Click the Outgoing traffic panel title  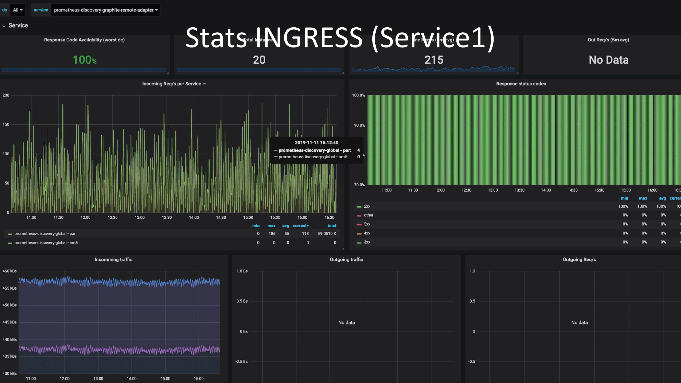[x=346, y=260]
